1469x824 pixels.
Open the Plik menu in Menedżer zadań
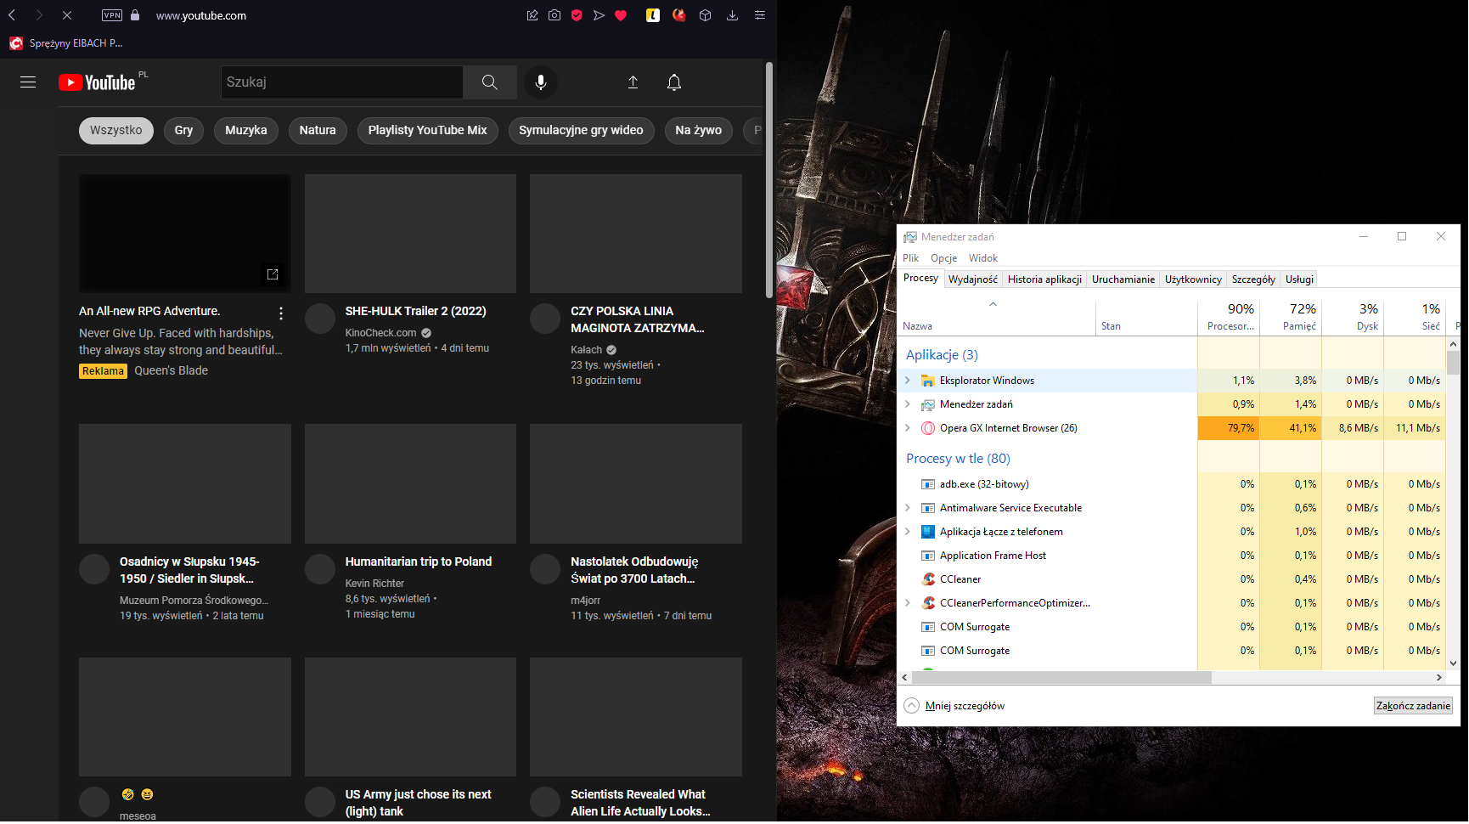click(x=911, y=258)
